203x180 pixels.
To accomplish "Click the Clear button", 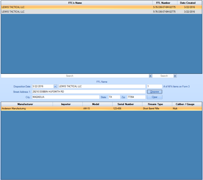I will click(x=155, y=97).
